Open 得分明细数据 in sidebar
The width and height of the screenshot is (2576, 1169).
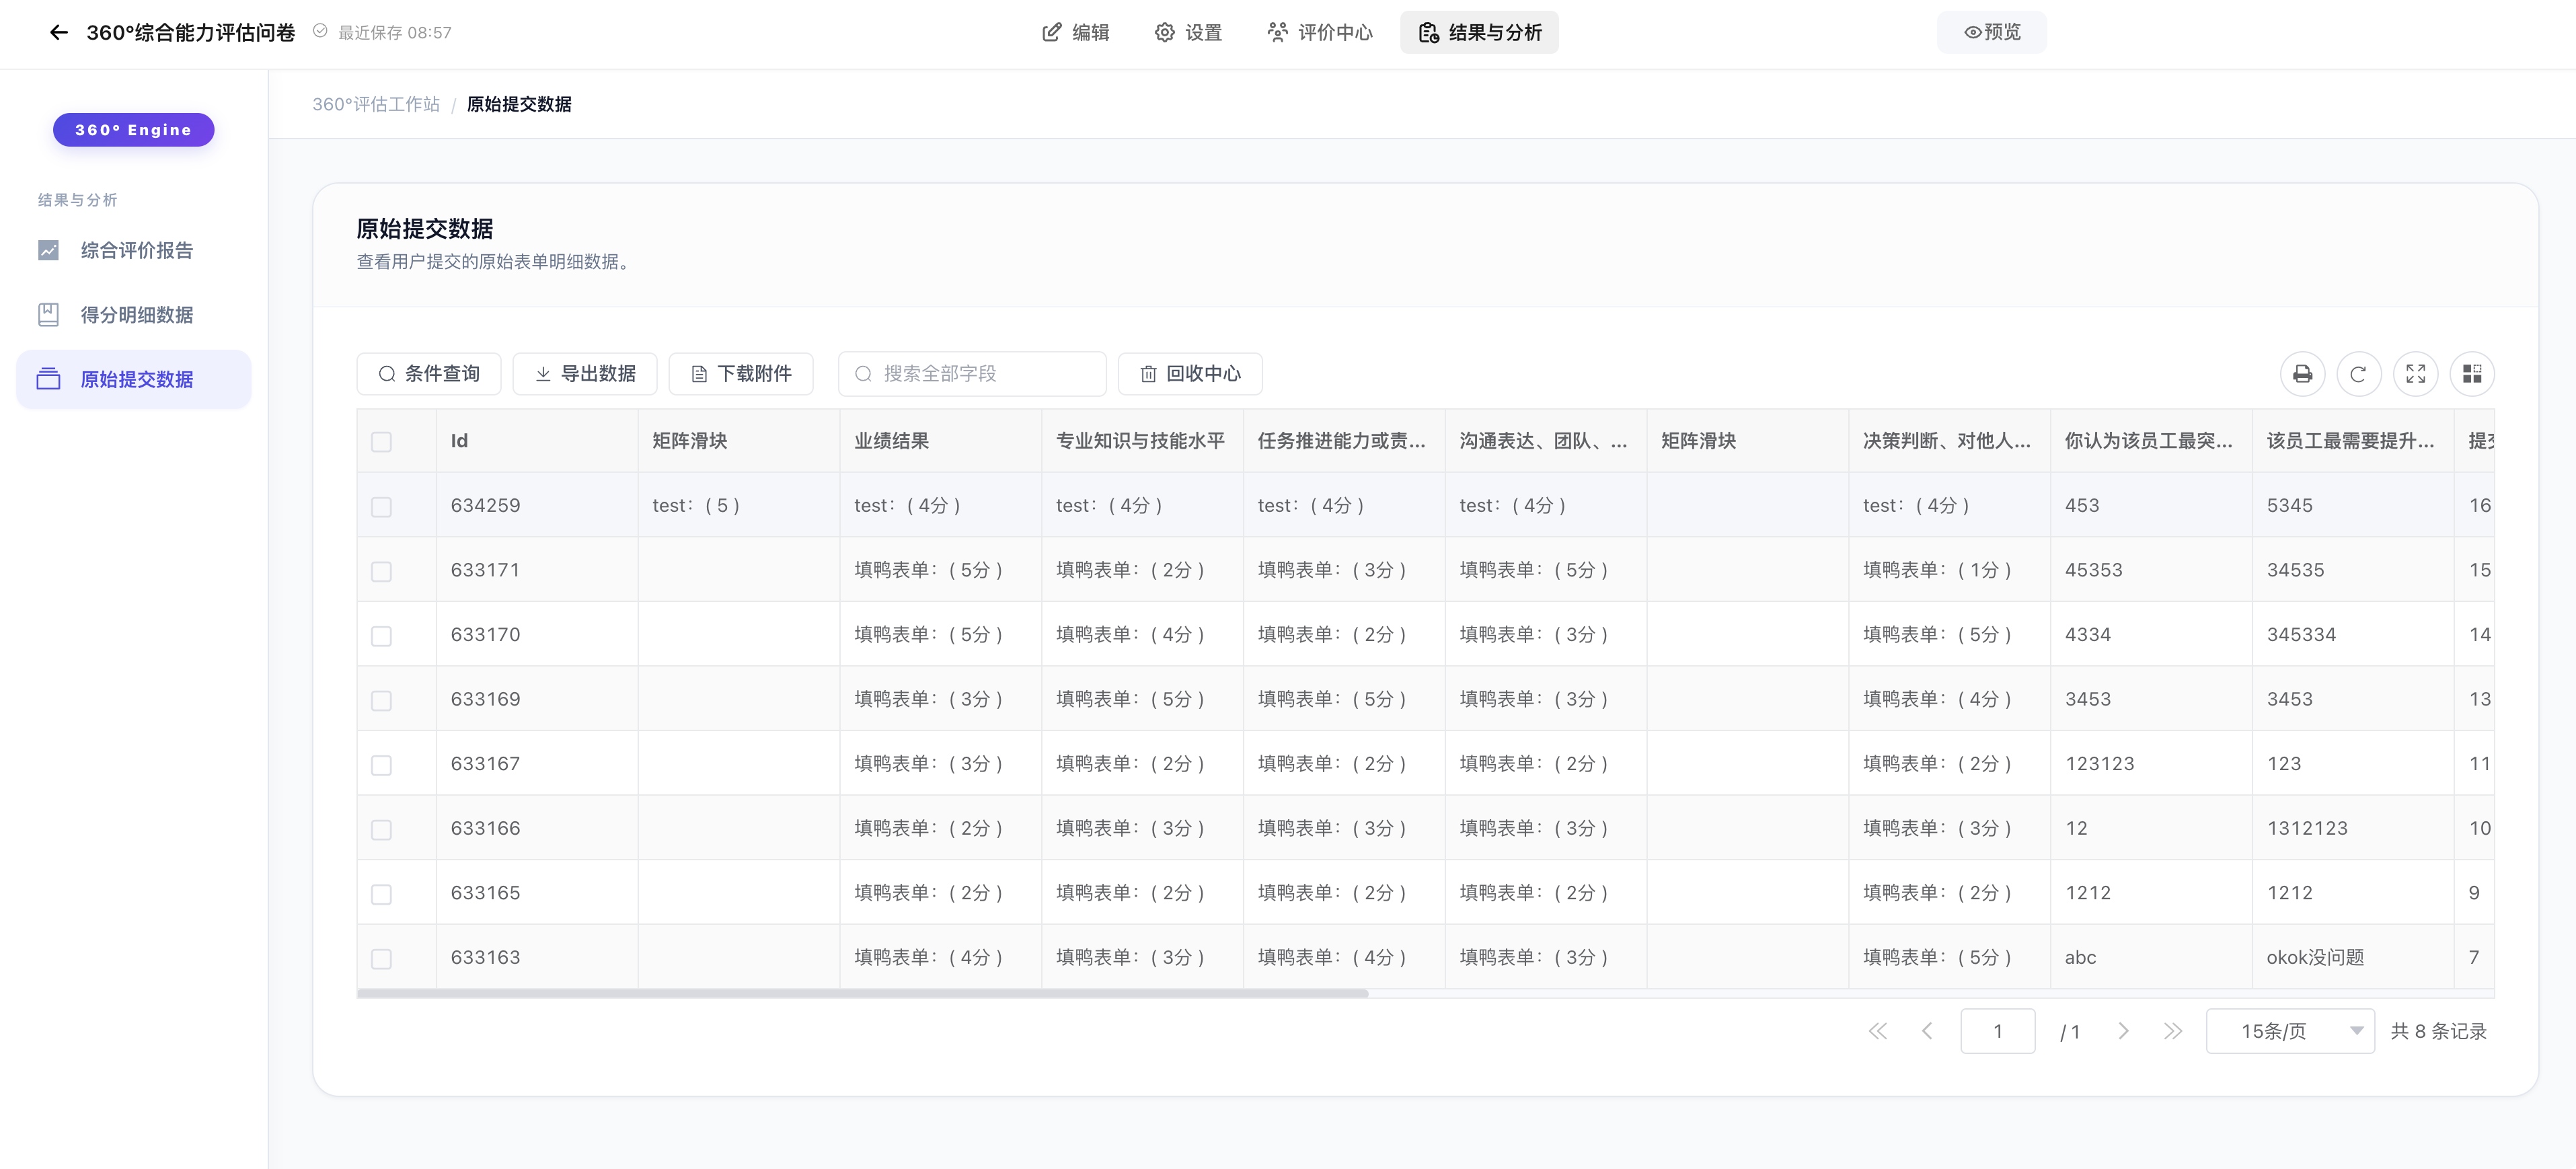pos(133,315)
